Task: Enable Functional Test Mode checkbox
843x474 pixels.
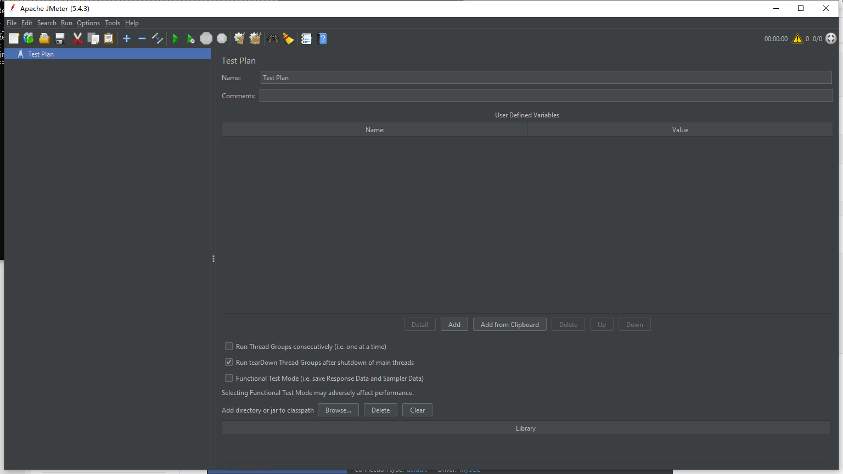Action: 229,378
